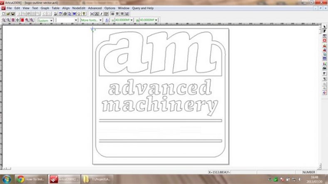This screenshot has width=328, height=184.
Task: Click the italic I icon in toolbar
Action: point(102,14)
